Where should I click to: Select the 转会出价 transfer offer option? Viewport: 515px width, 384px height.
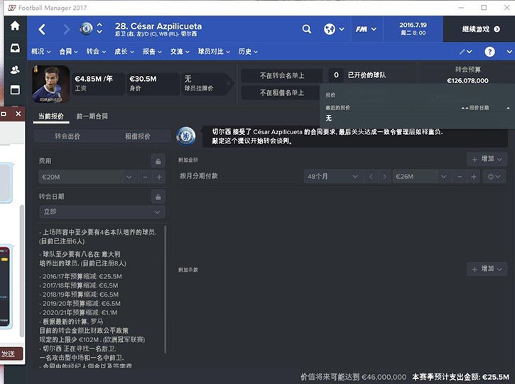(x=67, y=136)
